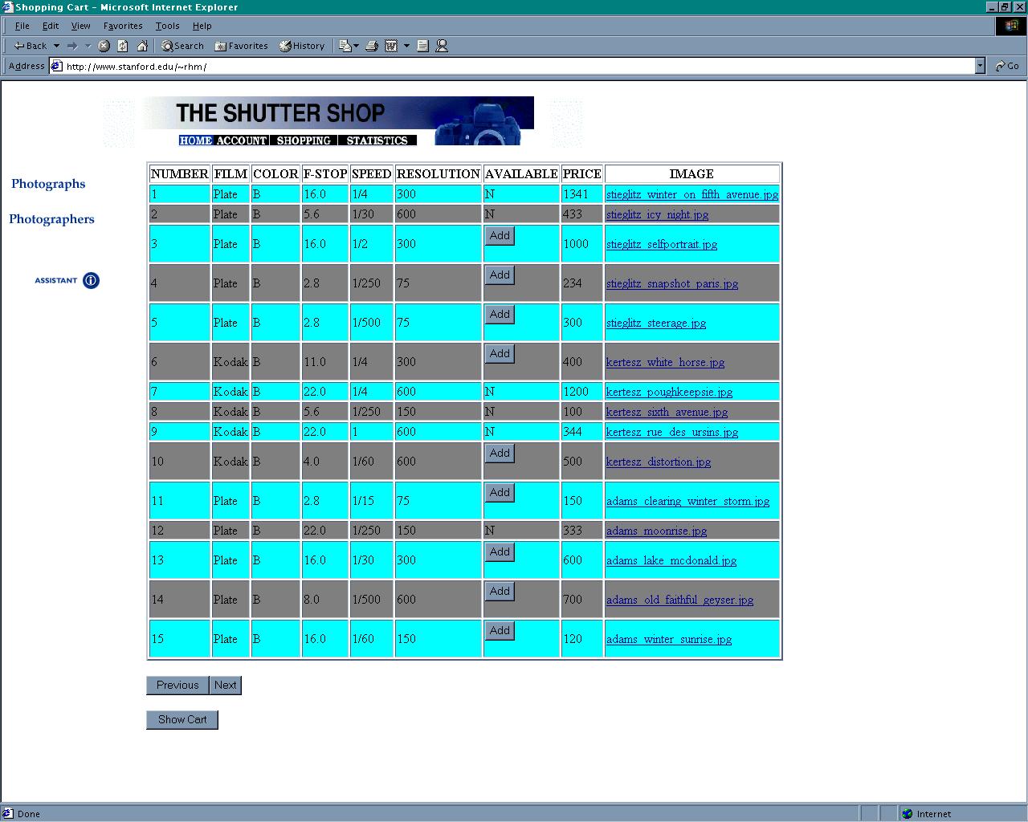This screenshot has width=1028, height=822.
Task: Expand the Back button history dropdown arrow
Action: tap(56, 46)
